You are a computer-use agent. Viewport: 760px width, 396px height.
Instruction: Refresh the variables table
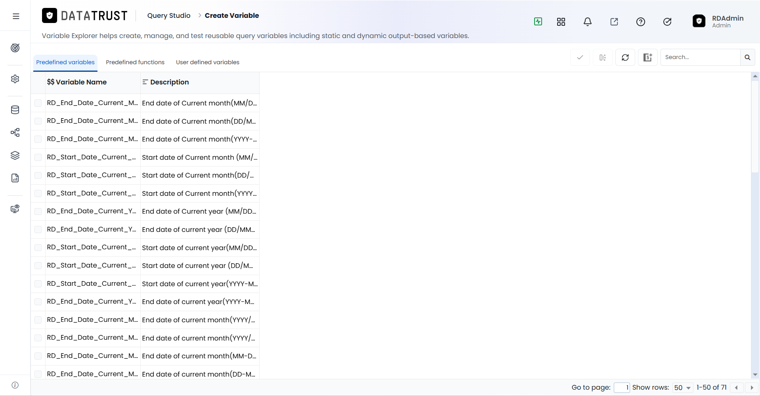pos(625,57)
